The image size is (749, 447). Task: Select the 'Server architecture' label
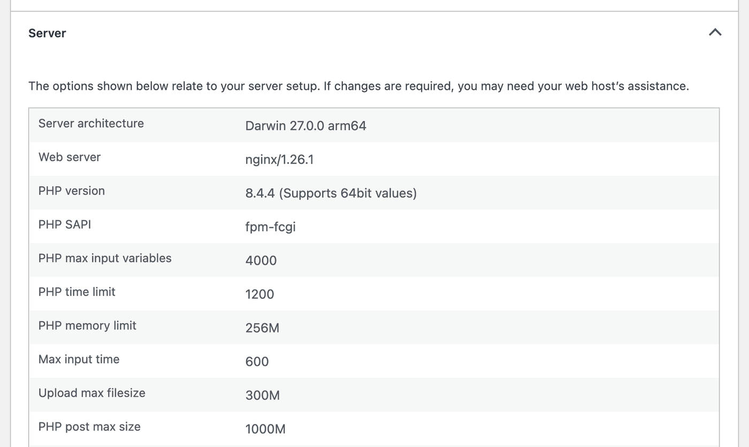pos(91,124)
